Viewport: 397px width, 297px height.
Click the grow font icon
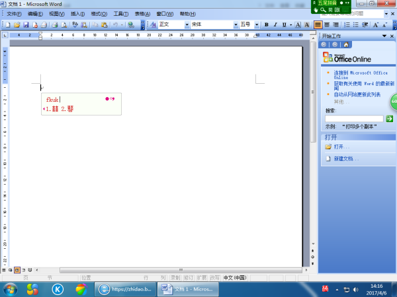click(x=376, y=25)
